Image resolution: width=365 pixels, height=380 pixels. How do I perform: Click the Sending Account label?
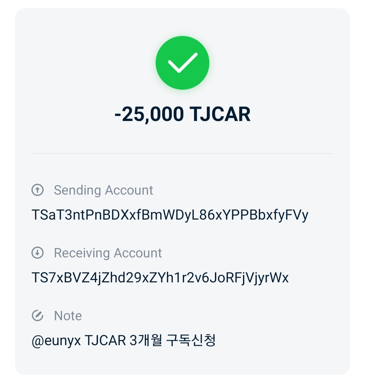[103, 190]
